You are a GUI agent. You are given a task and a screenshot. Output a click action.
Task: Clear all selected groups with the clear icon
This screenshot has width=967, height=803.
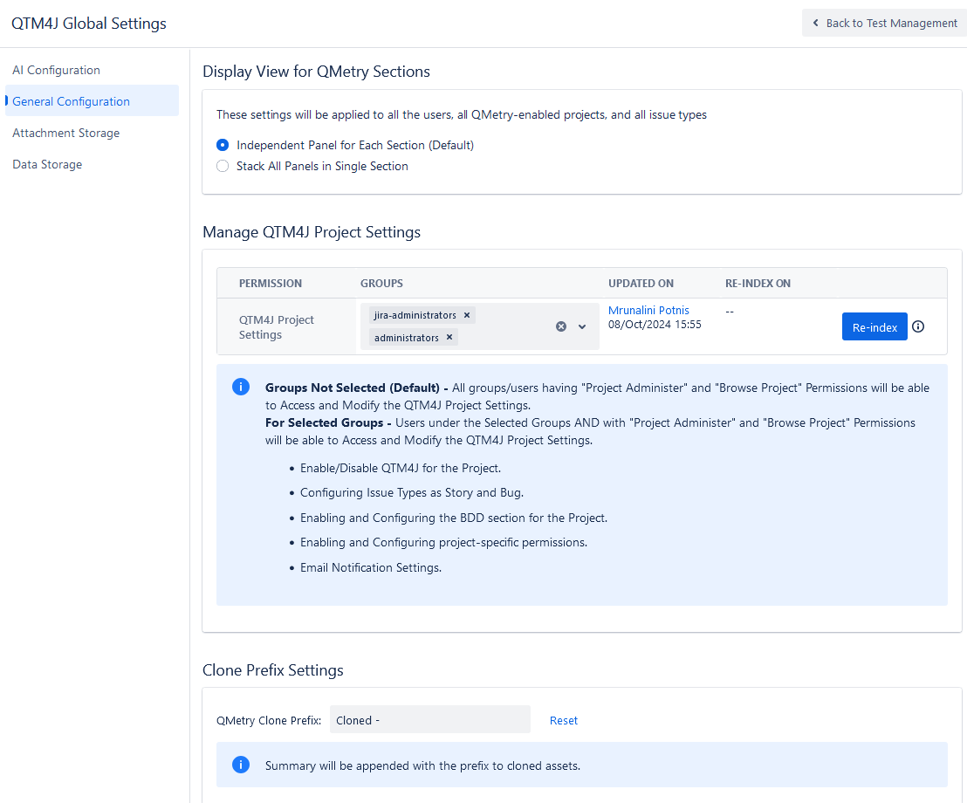[561, 326]
